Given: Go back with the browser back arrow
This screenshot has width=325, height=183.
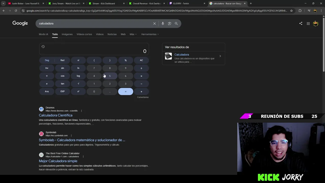Looking at the screenshot, I should [x=4, y=11].
